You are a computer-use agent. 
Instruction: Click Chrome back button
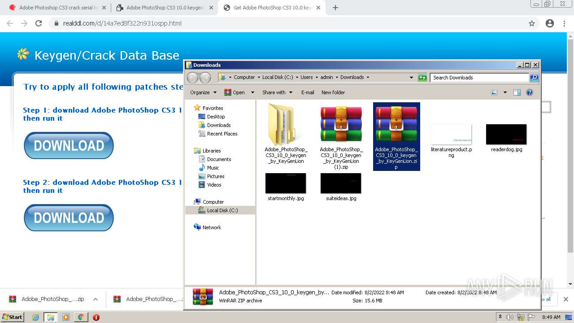(10, 23)
